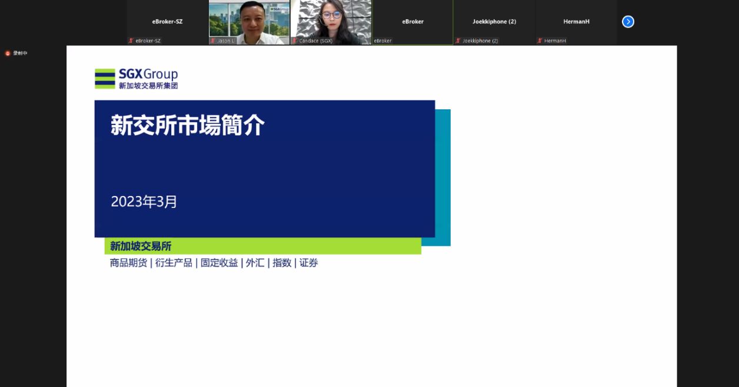739x387 pixels.
Task: Click the 固定收益 text on slide
Action: tap(219, 263)
